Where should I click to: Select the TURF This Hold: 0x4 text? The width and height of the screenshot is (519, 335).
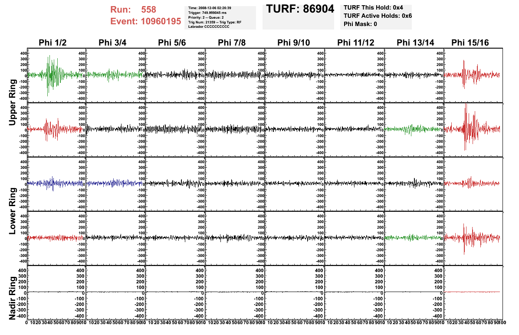click(373, 8)
